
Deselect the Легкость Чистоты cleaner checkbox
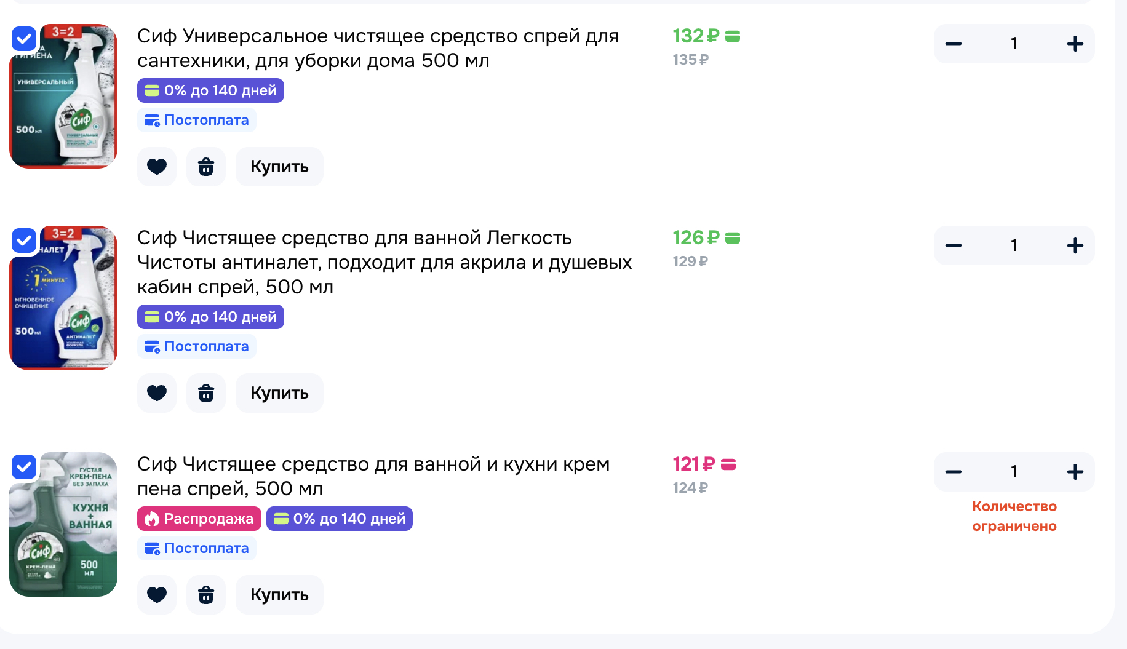24,241
